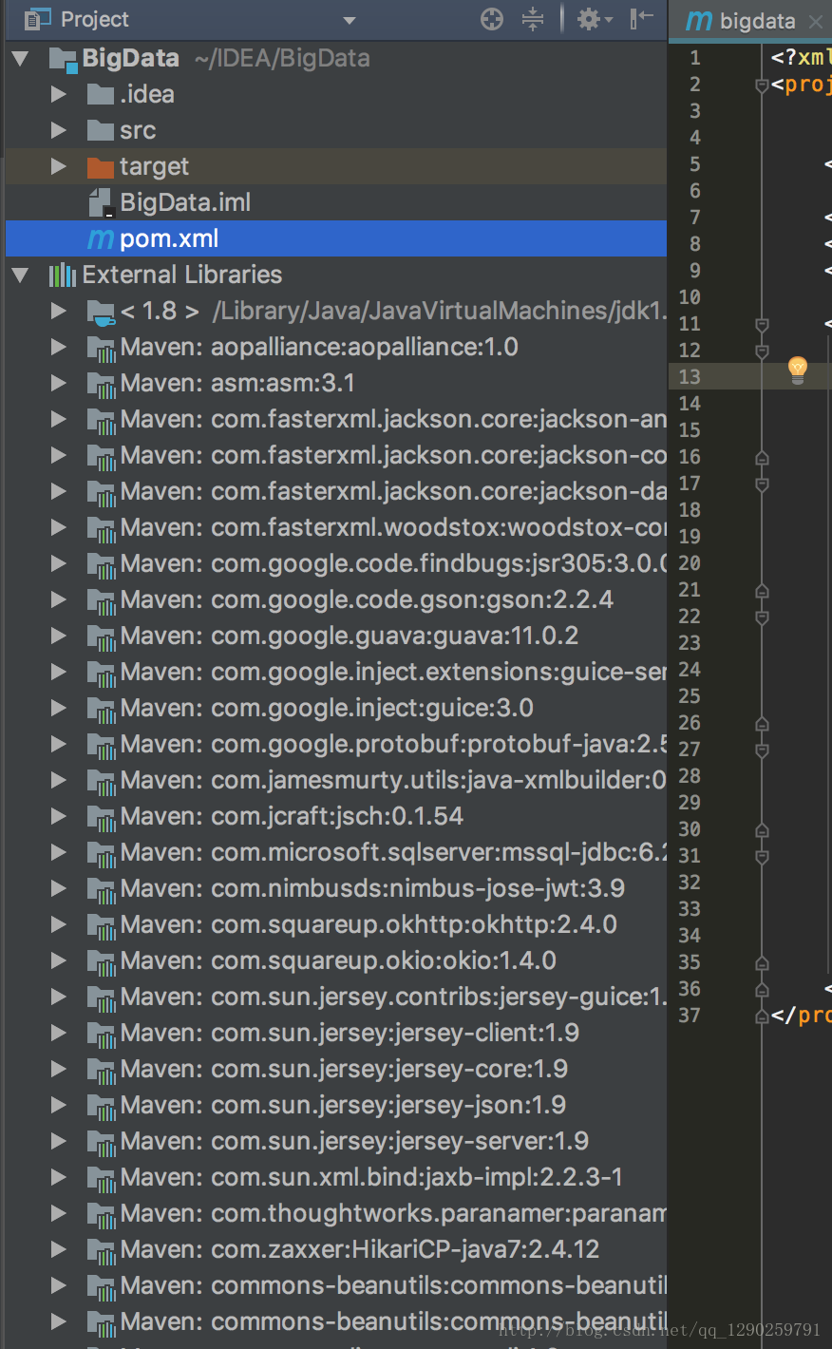
Task: Select Maven jersey-core:1.9 row
Action: point(336,1069)
